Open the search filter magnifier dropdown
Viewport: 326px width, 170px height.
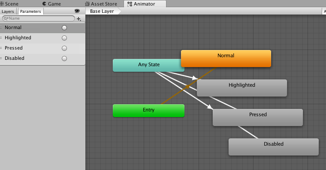point(6,18)
